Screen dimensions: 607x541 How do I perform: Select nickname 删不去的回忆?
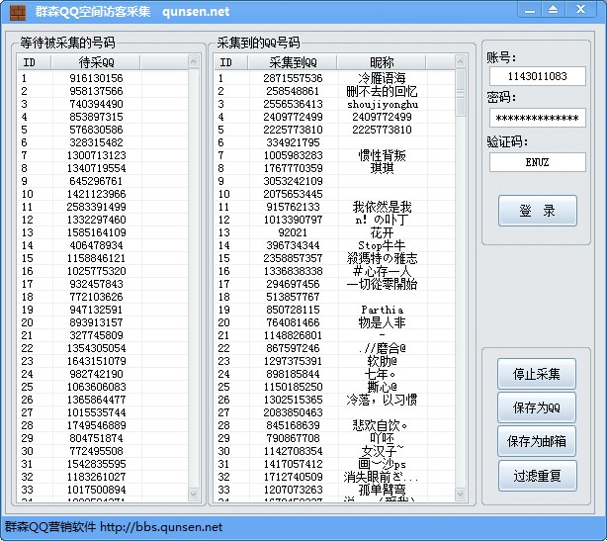[x=382, y=91]
